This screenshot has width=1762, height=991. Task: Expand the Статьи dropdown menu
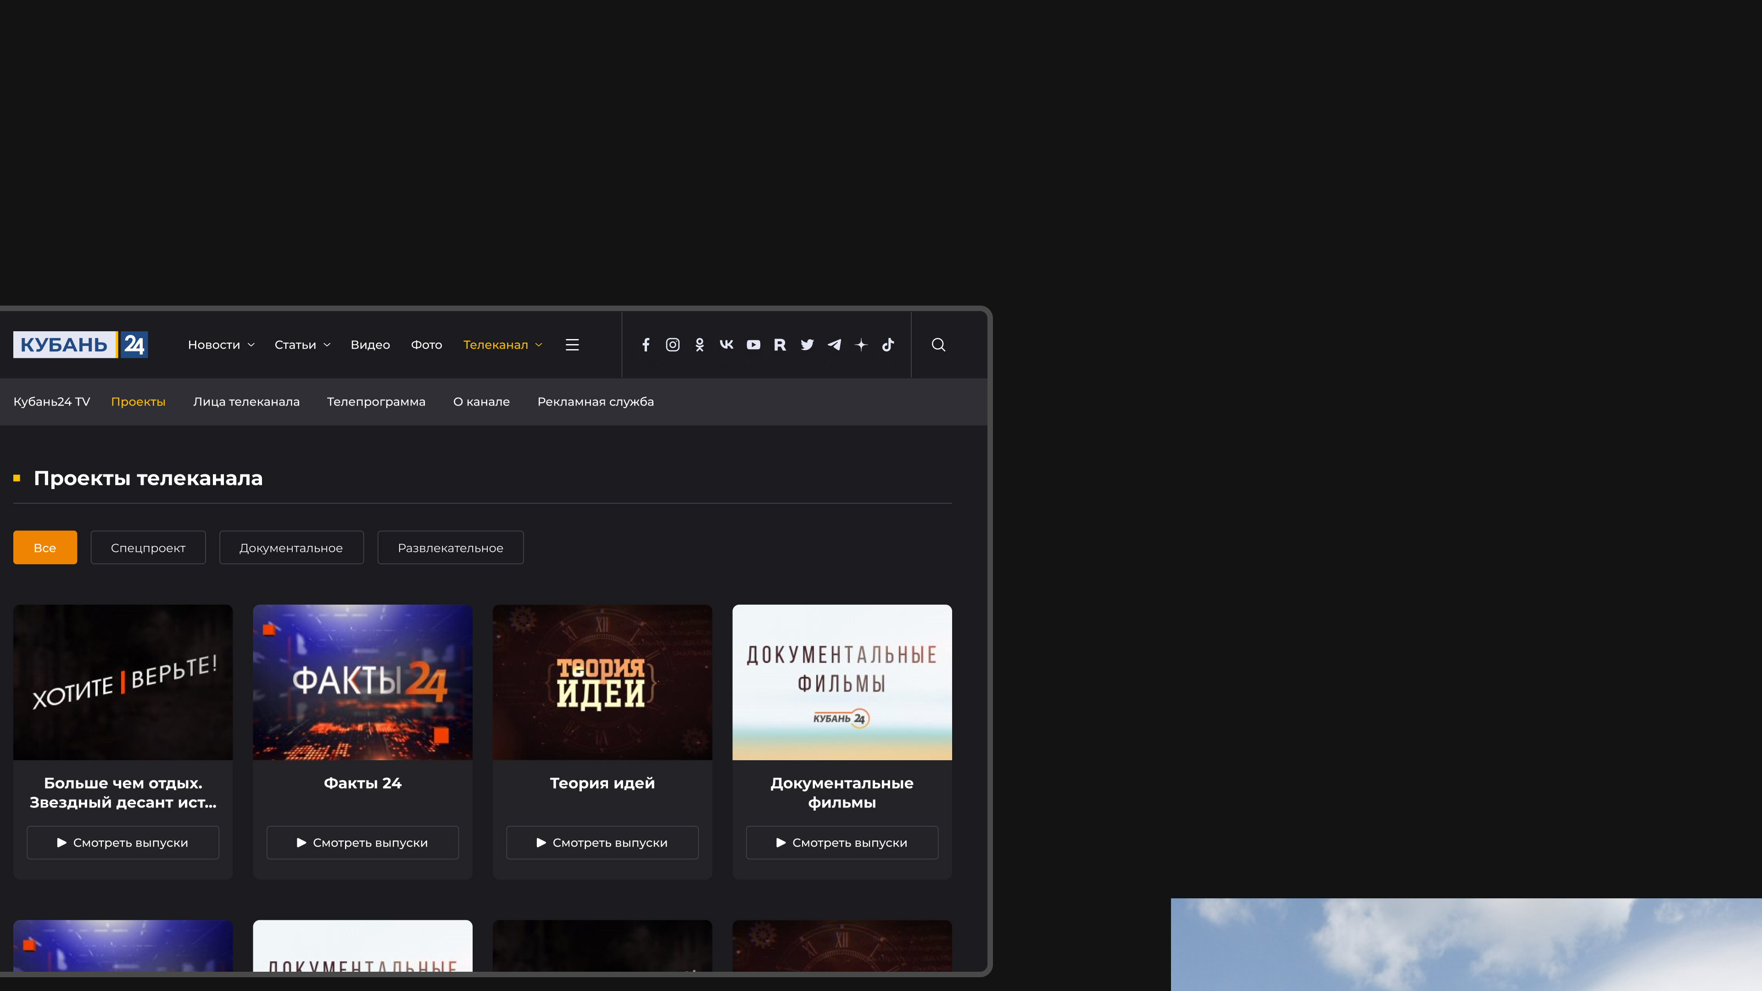[302, 345]
